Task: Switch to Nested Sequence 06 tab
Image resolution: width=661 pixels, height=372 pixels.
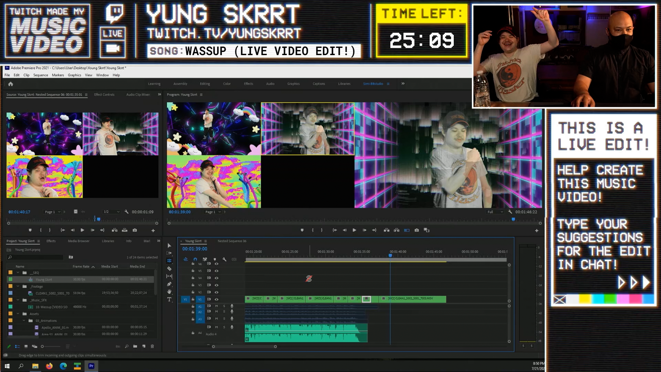Action: (x=232, y=241)
